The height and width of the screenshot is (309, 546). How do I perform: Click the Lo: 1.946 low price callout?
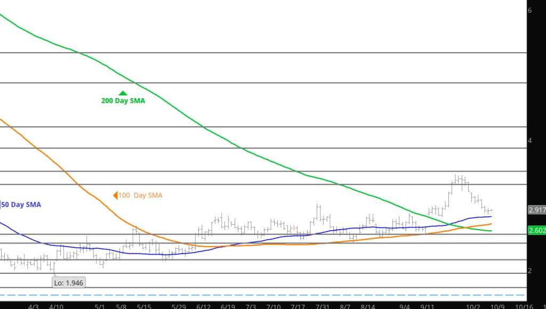point(69,283)
